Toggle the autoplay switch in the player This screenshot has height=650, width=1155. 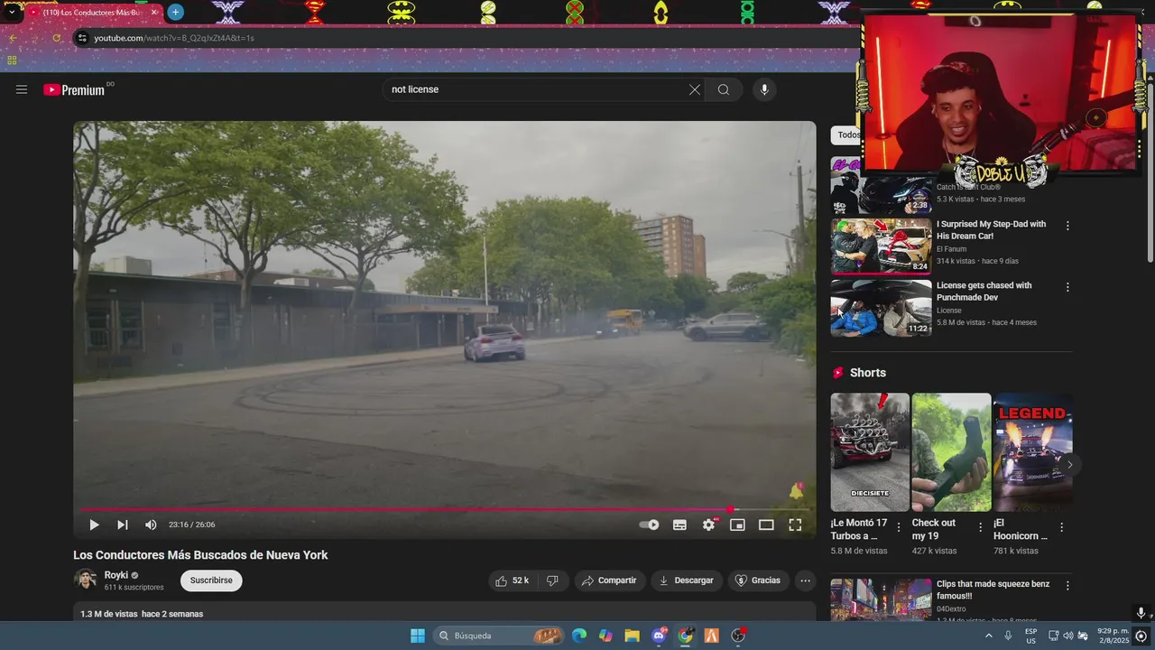click(x=649, y=525)
